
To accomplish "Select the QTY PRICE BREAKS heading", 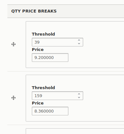I will pyautogui.click(x=34, y=11).
